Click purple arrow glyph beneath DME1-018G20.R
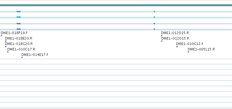This screenshot has height=109, width=232. coord(6,47)
